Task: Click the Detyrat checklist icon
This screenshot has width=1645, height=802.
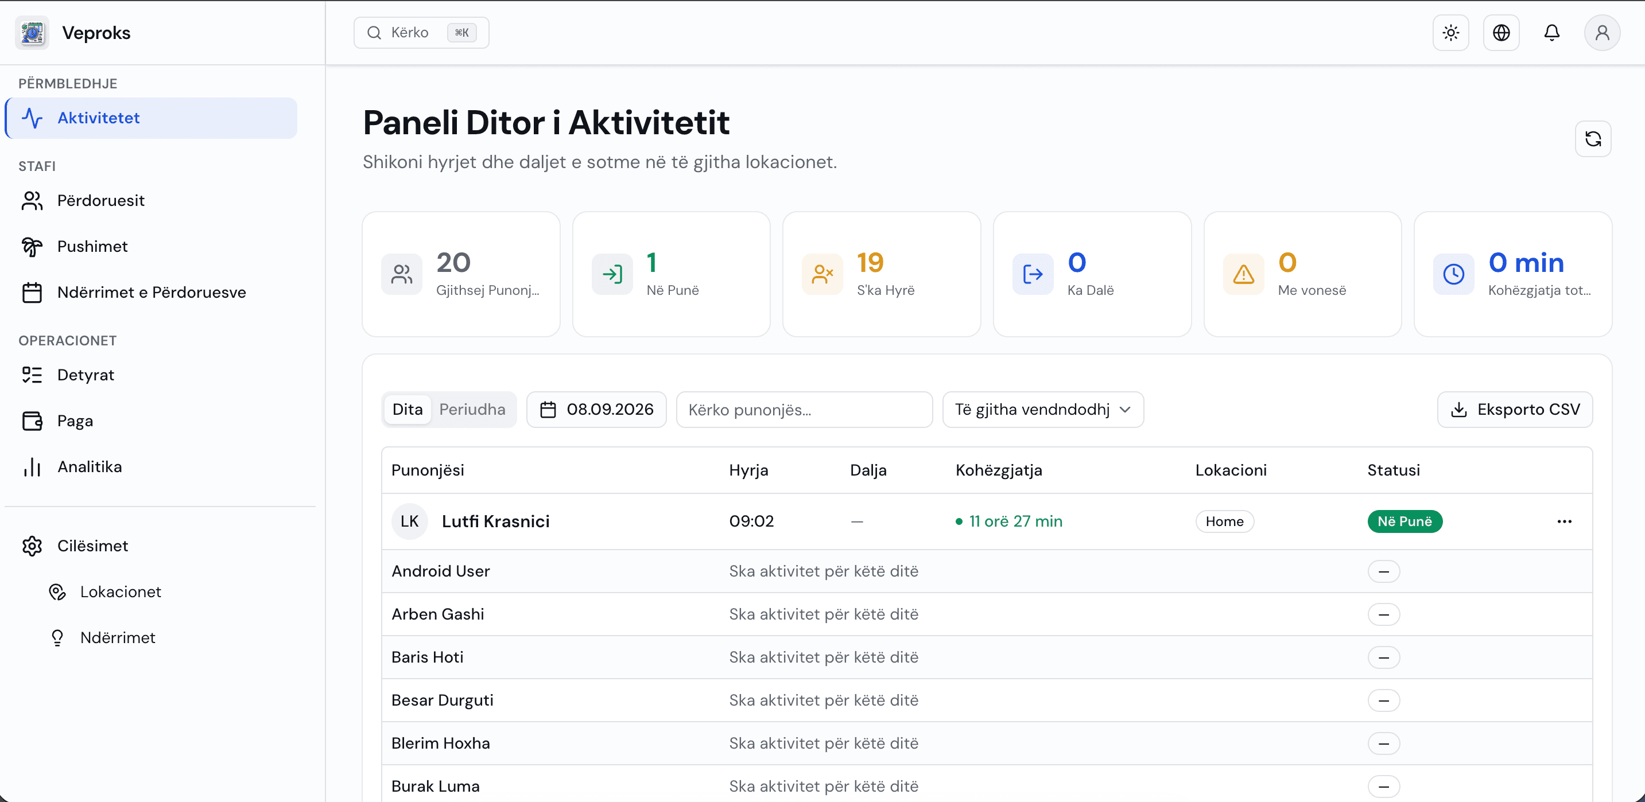Action: [32, 375]
